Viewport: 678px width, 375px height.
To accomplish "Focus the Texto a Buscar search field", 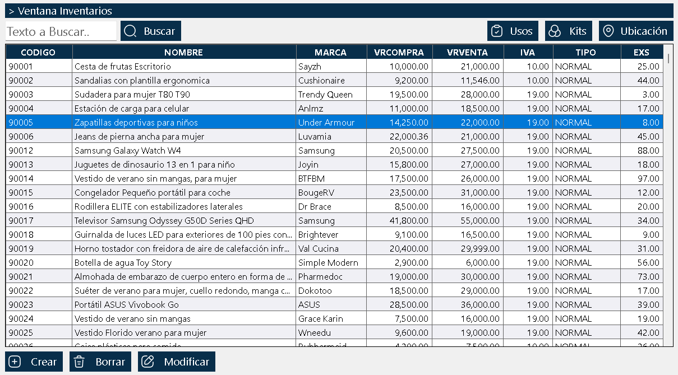I will (x=61, y=31).
